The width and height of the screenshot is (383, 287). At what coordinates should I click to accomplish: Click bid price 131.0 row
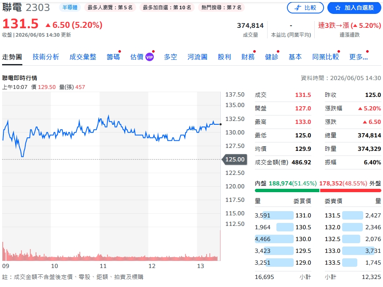tap(283, 215)
